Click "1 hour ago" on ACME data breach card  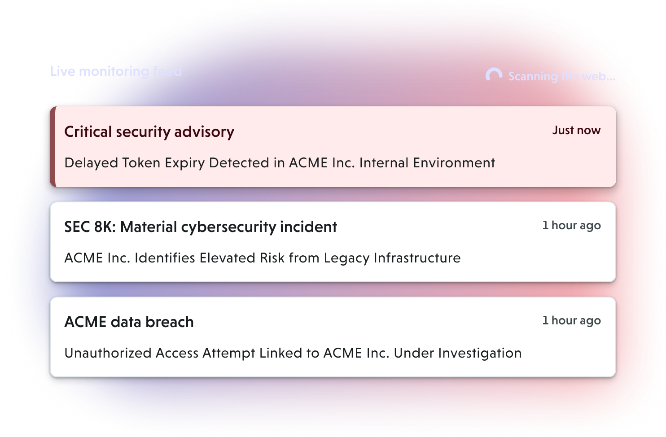tap(571, 320)
